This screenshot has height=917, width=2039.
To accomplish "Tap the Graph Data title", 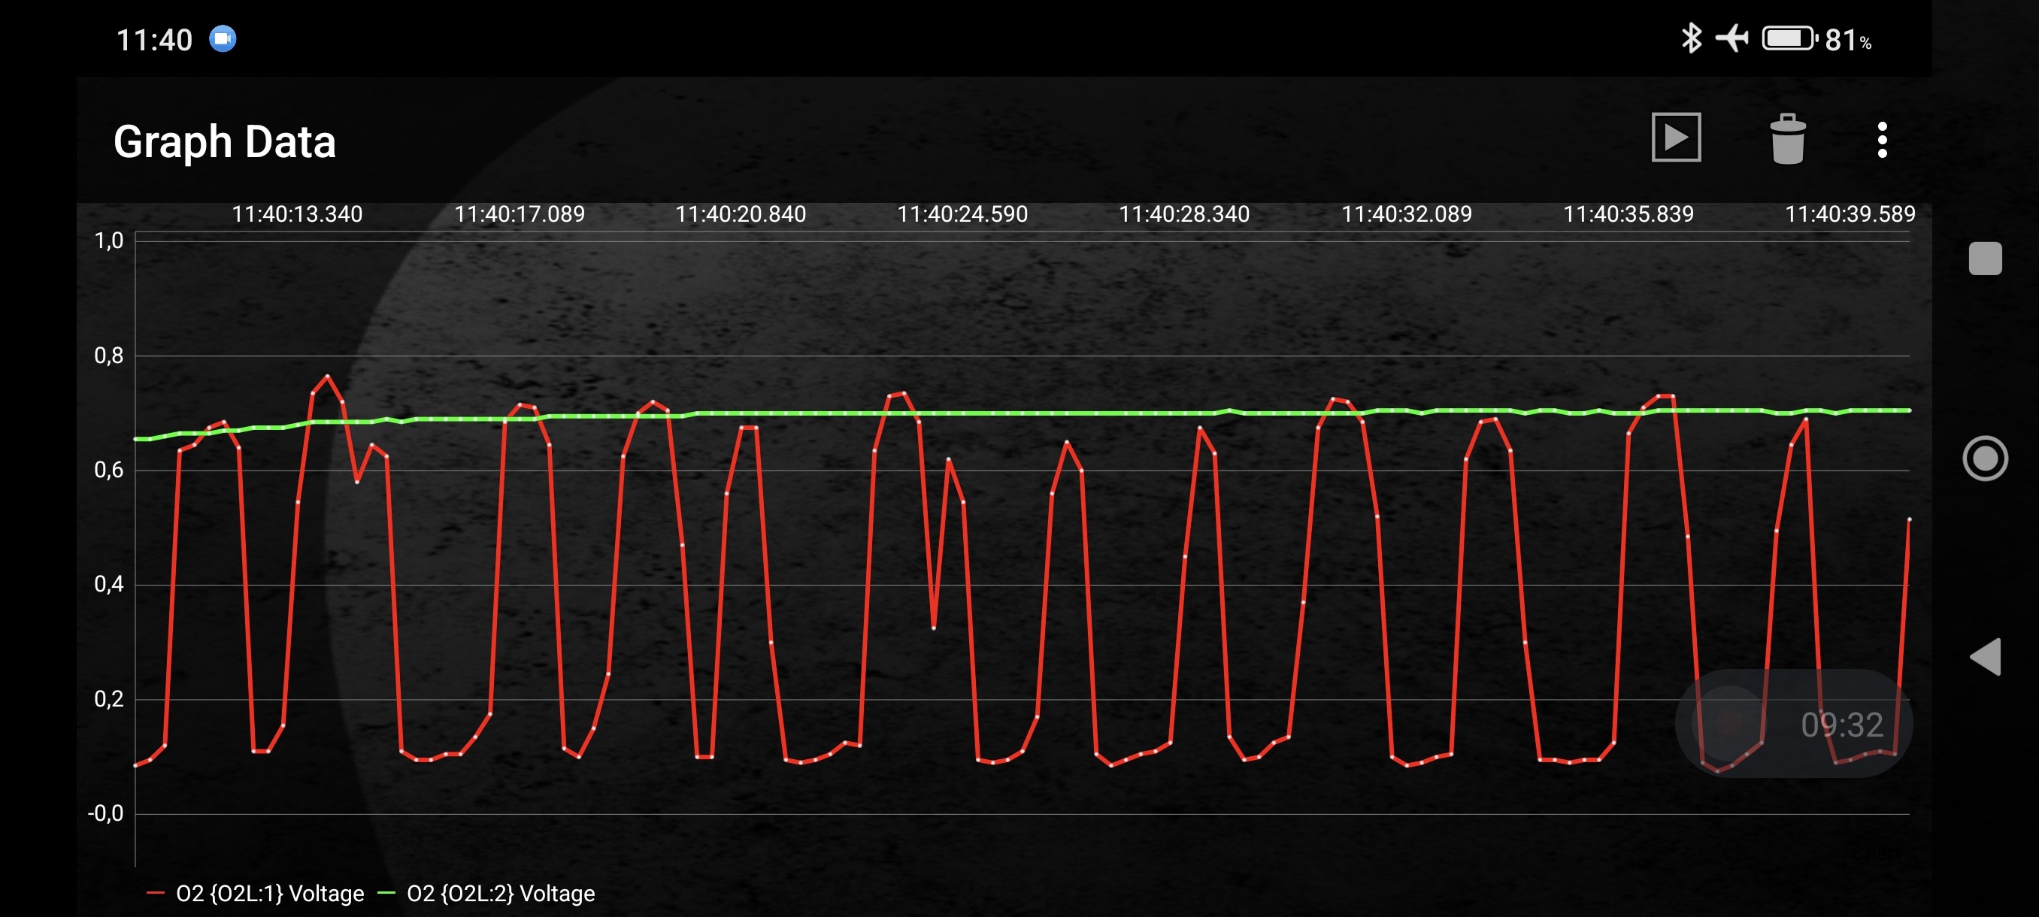I will click(x=225, y=141).
